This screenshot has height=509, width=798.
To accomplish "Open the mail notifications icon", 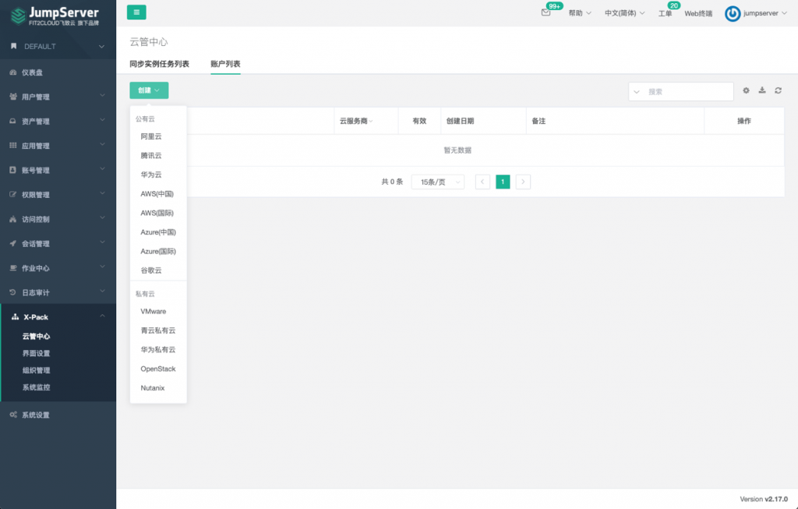I will click(x=546, y=12).
